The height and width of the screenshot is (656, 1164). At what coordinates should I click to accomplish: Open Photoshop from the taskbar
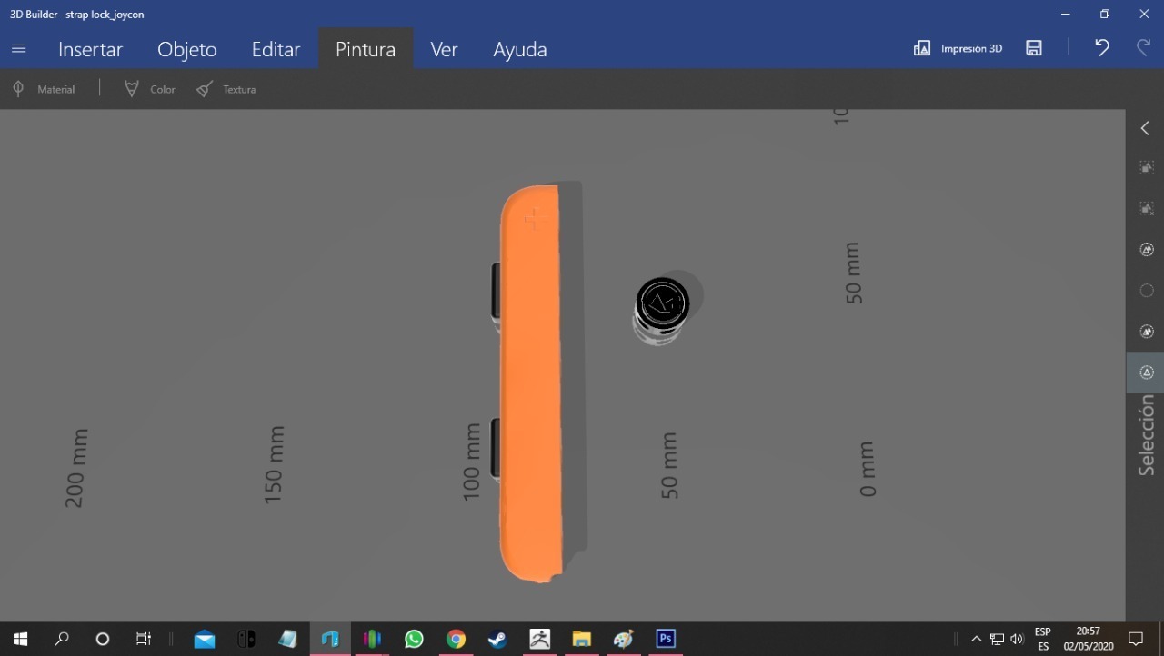point(666,639)
